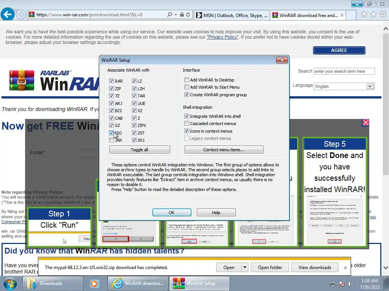The height and width of the screenshot is (291, 389).
Task: Enable the JAR association checkbox
Action: click(x=111, y=140)
